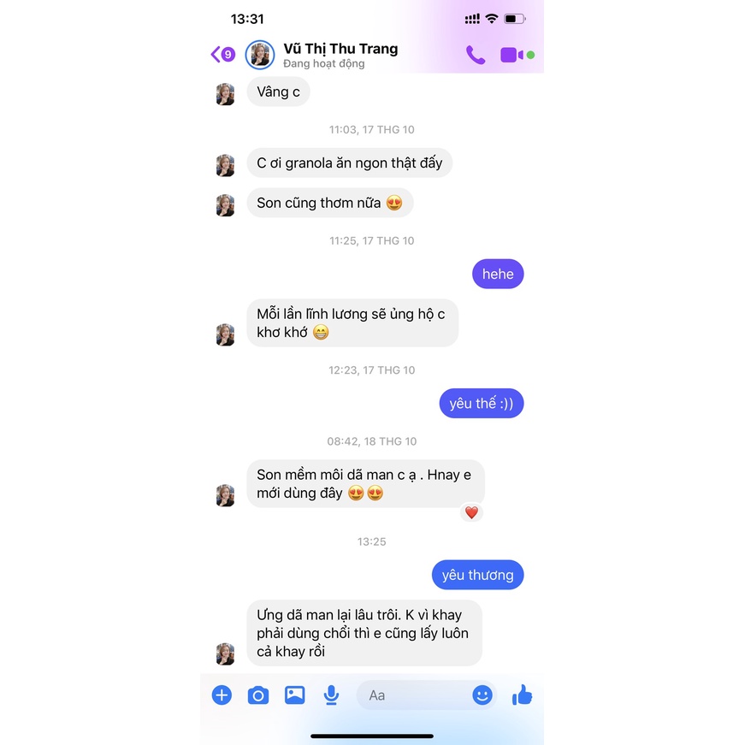
Task: Open the photo gallery picker icon
Action: (x=294, y=695)
